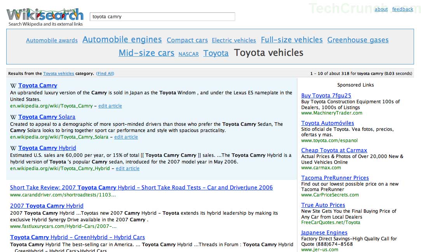Click Wikipedia icon beside Toyota Camry Solara

13,117
